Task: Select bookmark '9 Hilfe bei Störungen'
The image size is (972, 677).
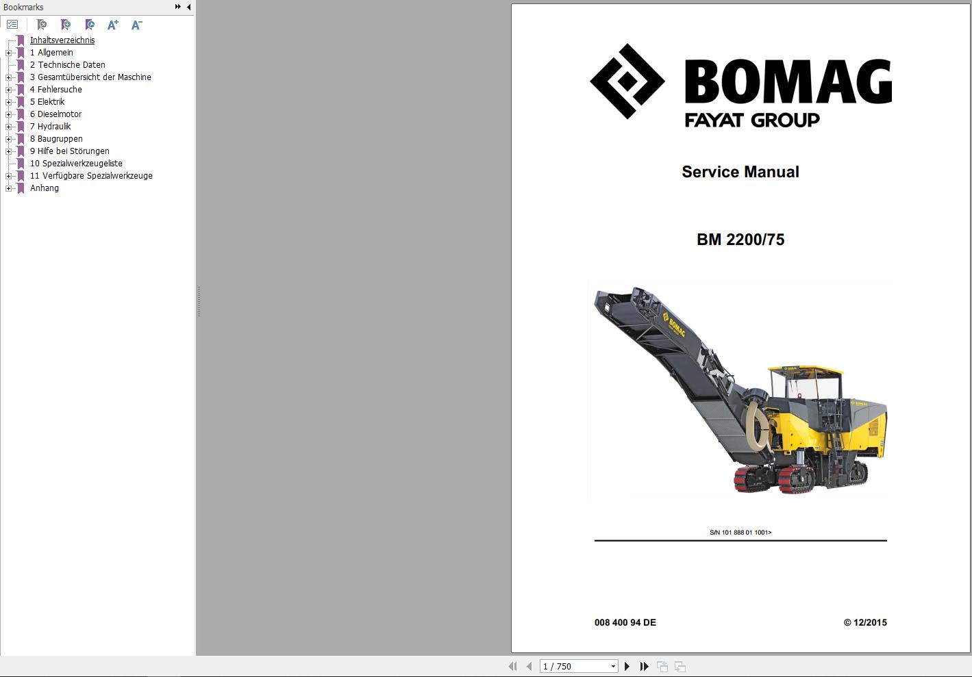Action: coord(69,151)
